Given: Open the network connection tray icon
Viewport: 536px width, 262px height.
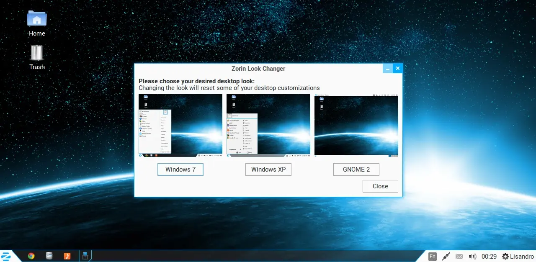Looking at the screenshot, I should click(x=446, y=257).
